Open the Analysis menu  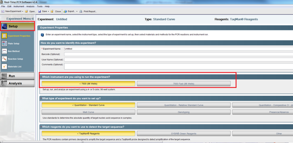(30, 6)
